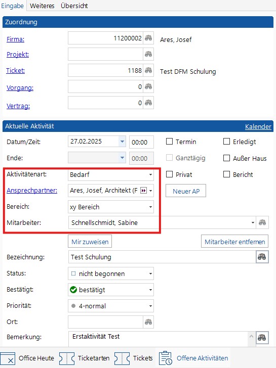276x368 pixels.
Task: Click into the Ort input field
Action: [x=105, y=322]
